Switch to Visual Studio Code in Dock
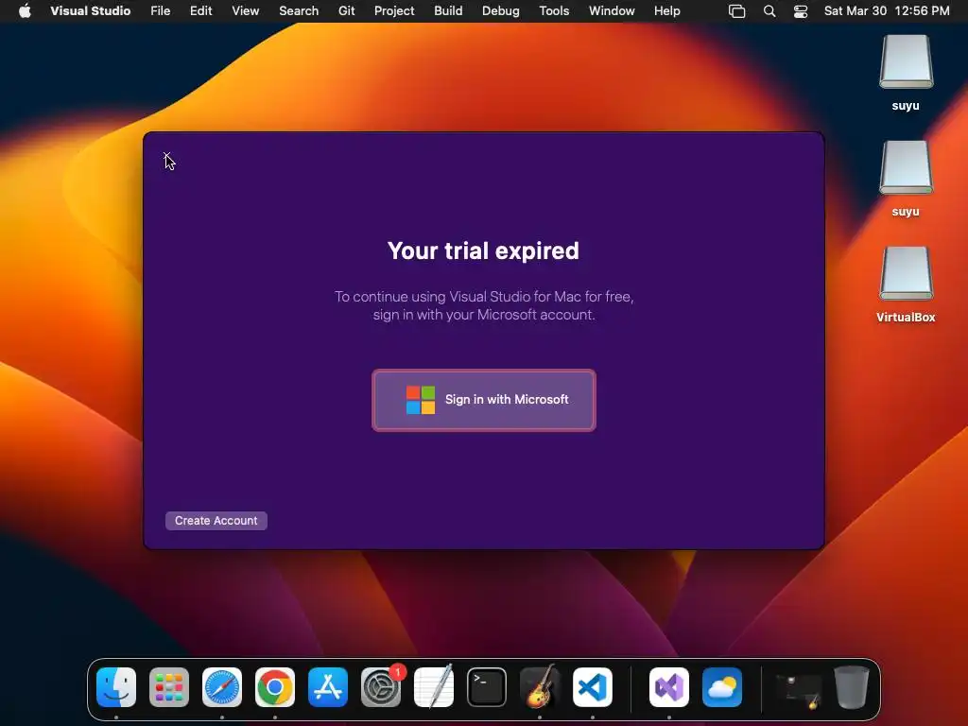This screenshot has height=726, width=968. (x=593, y=687)
